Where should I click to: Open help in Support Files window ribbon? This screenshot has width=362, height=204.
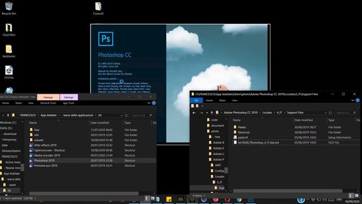(357, 100)
